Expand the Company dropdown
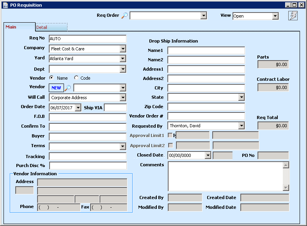The image size is (307, 226). [123, 49]
